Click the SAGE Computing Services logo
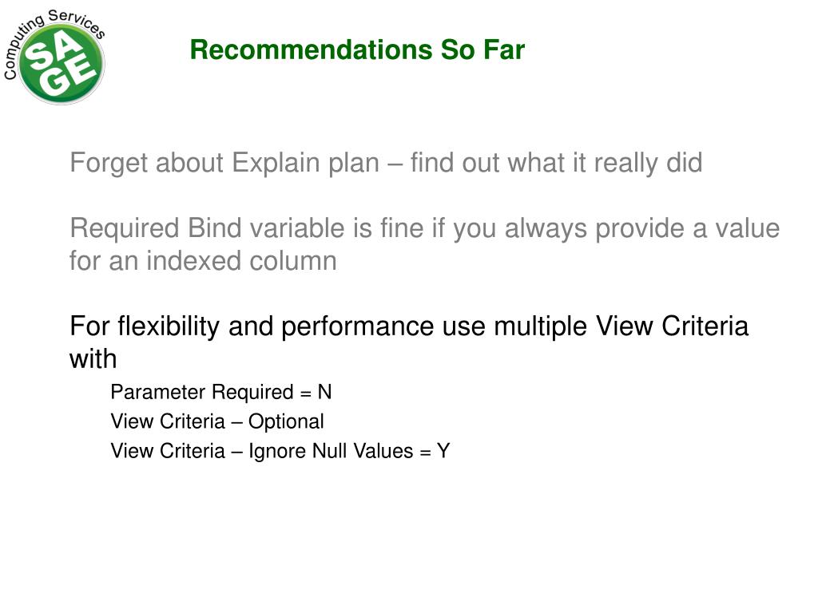Screen dimensions: 818x613 point(54,57)
